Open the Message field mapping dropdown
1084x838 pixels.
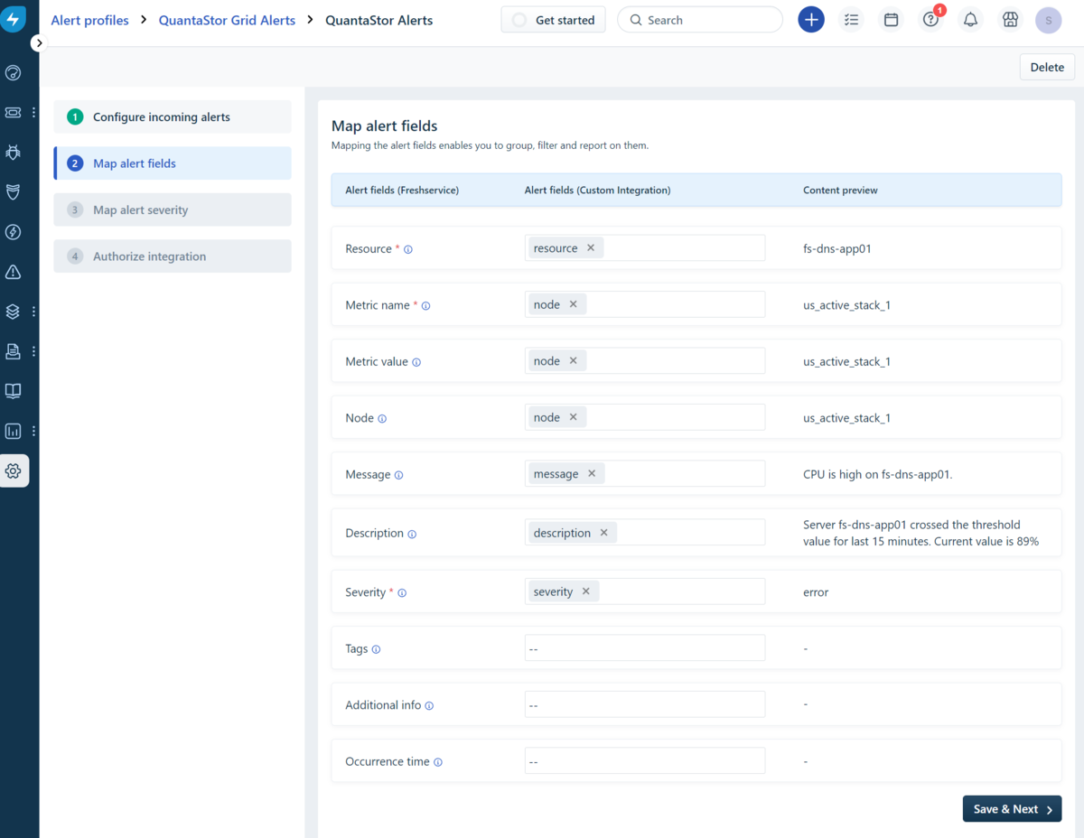(645, 474)
